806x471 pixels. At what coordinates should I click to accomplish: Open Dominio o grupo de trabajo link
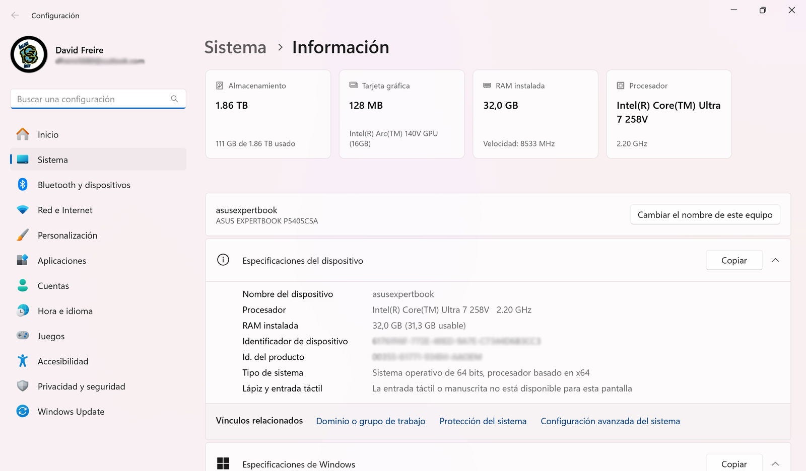click(370, 421)
